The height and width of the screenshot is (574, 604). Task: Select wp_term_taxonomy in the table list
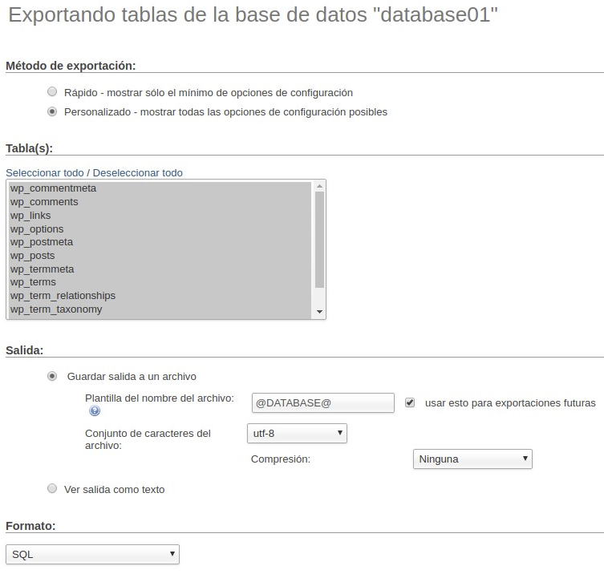160,309
